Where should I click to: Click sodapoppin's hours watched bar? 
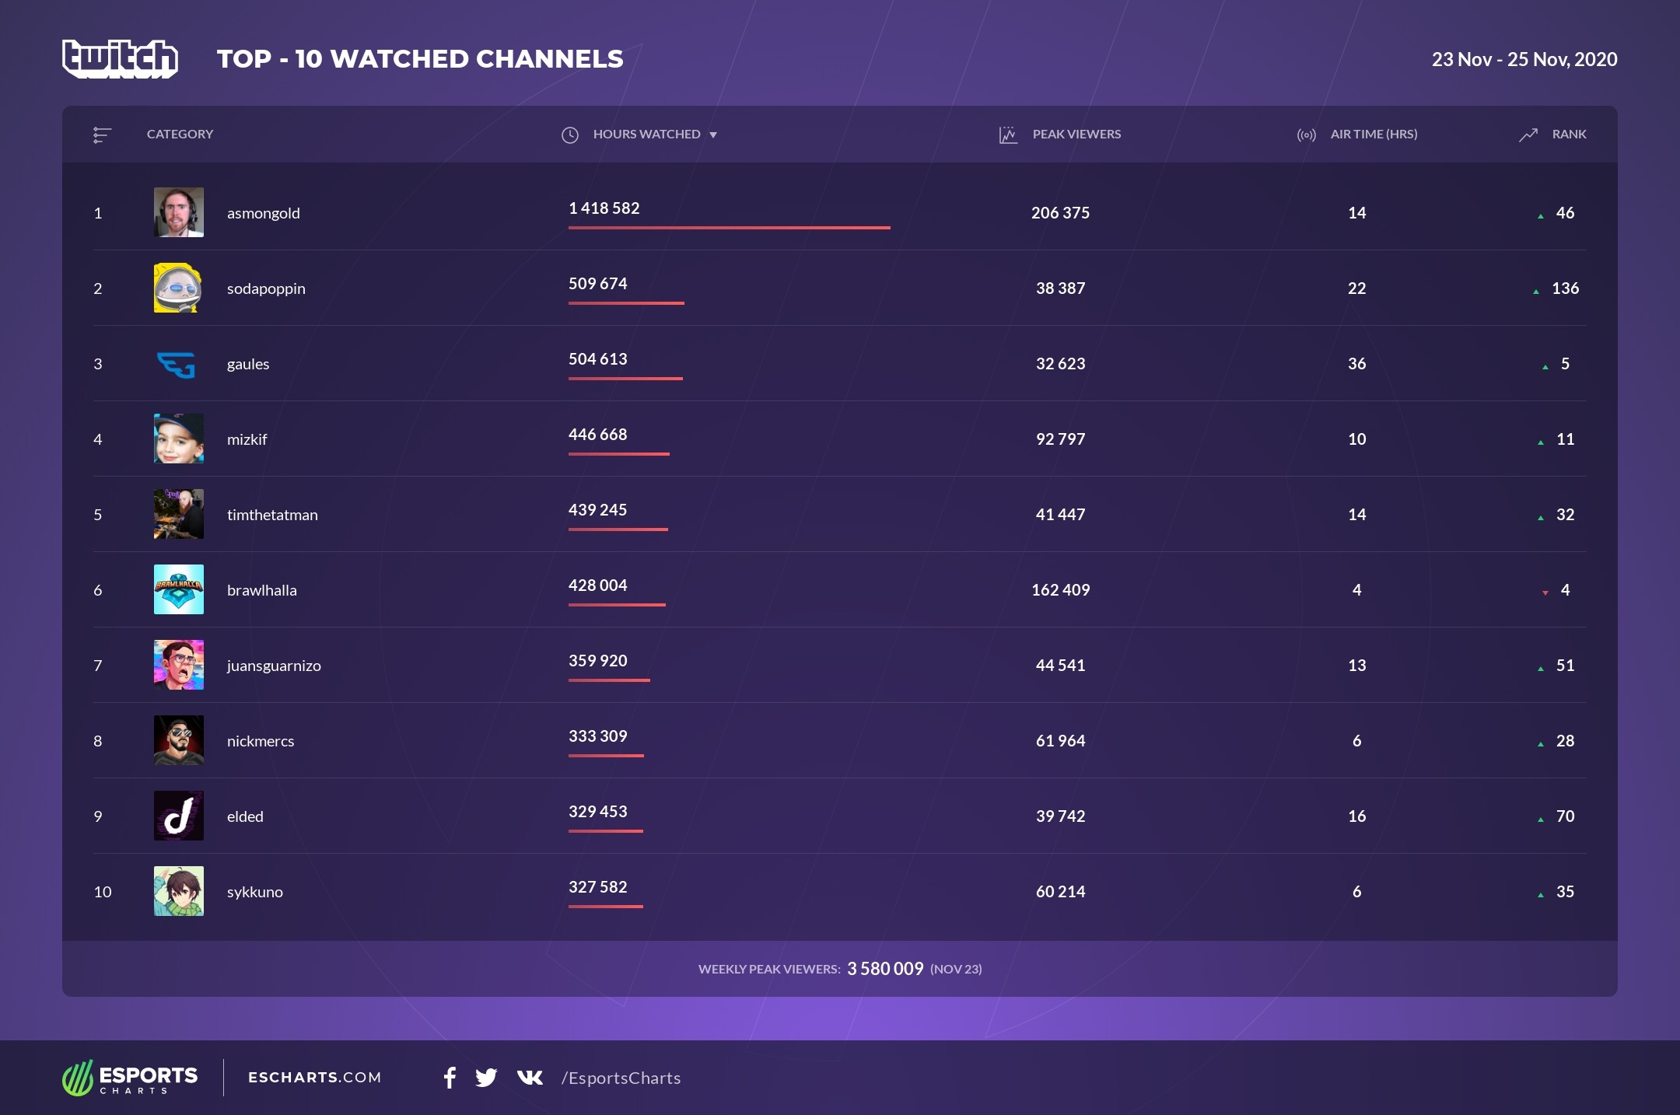click(x=626, y=303)
